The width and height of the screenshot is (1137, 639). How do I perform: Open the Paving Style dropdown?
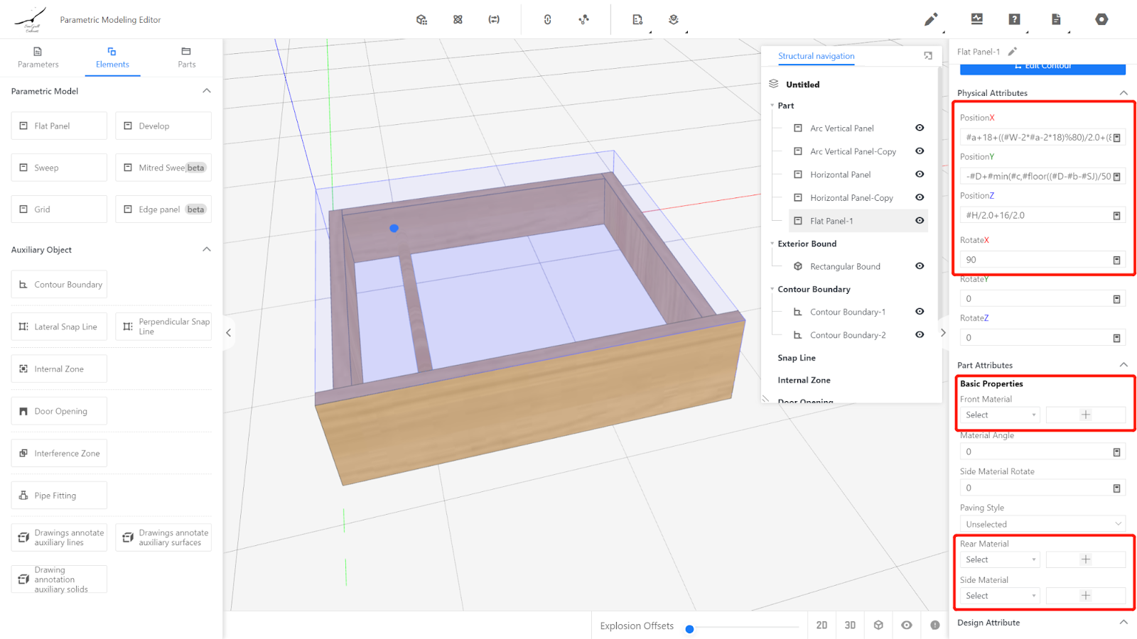[x=1042, y=524]
